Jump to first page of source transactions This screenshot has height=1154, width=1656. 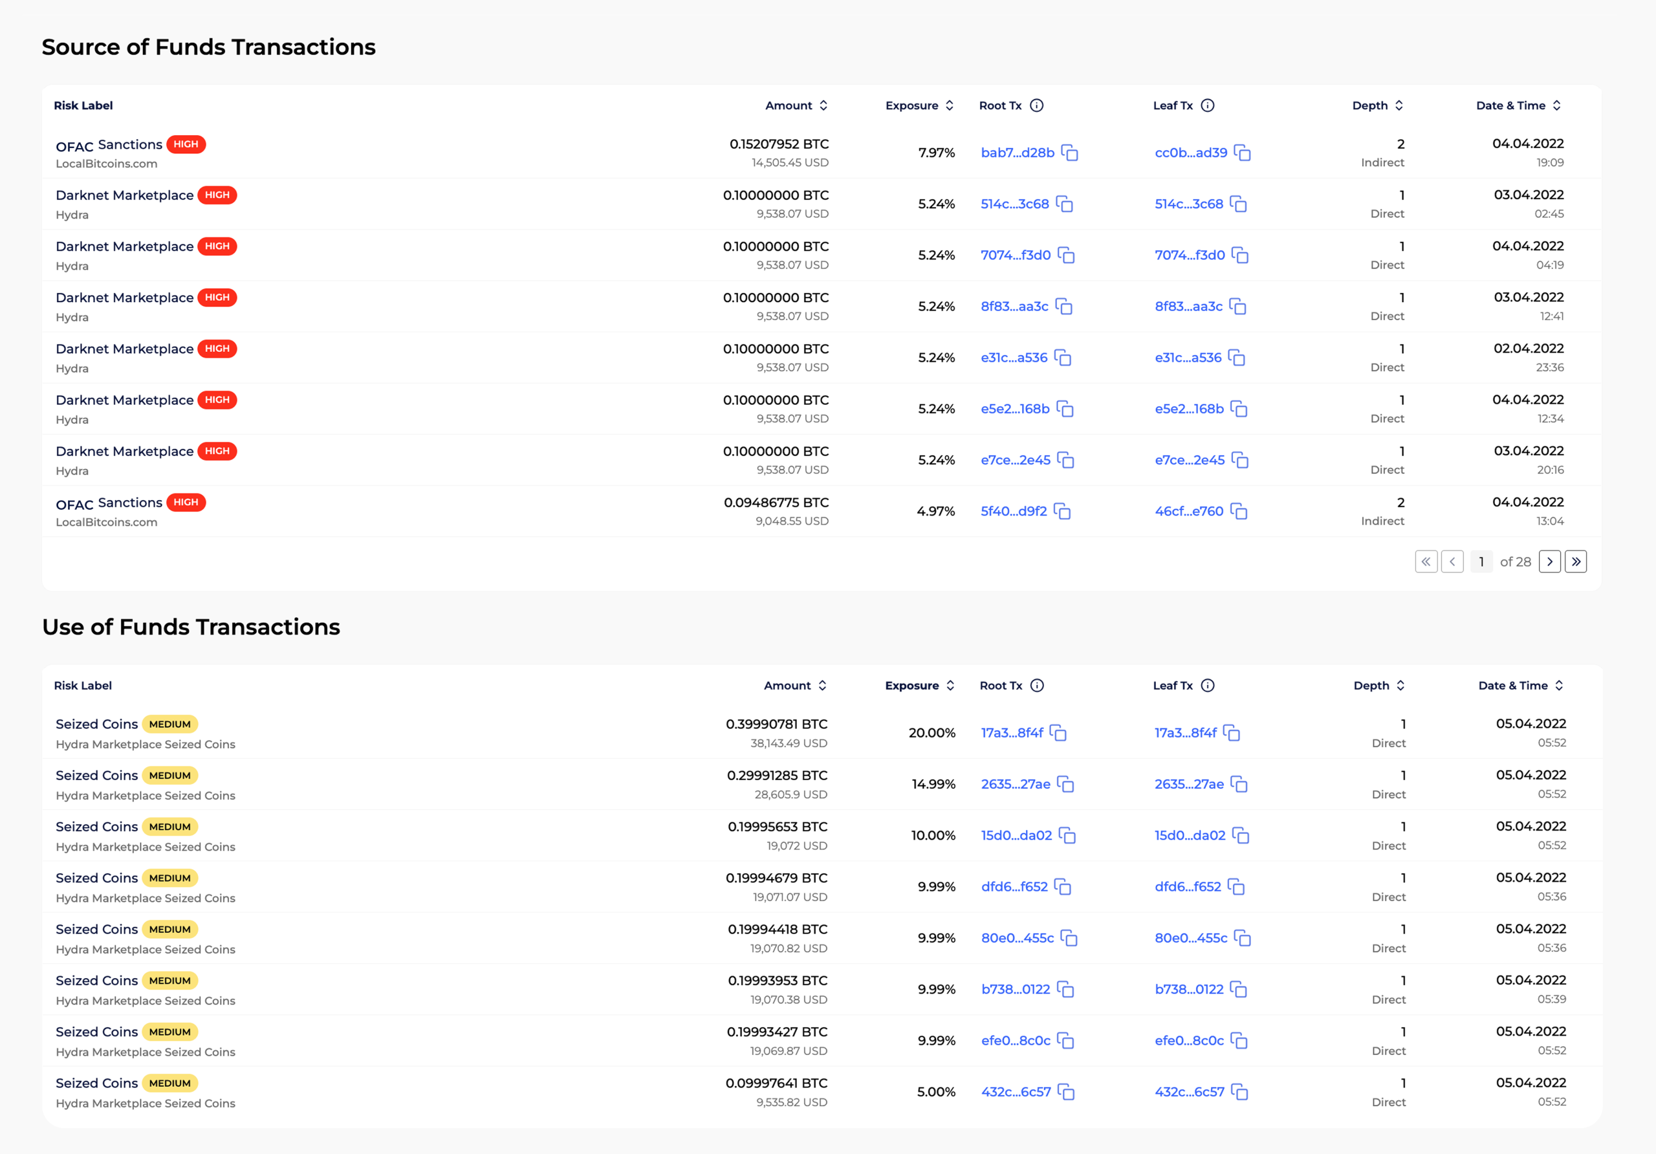pos(1426,561)
